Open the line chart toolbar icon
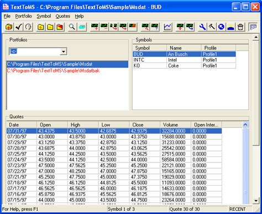The height and width of the screenshot is (214, 262). click(x=167, y=27)
